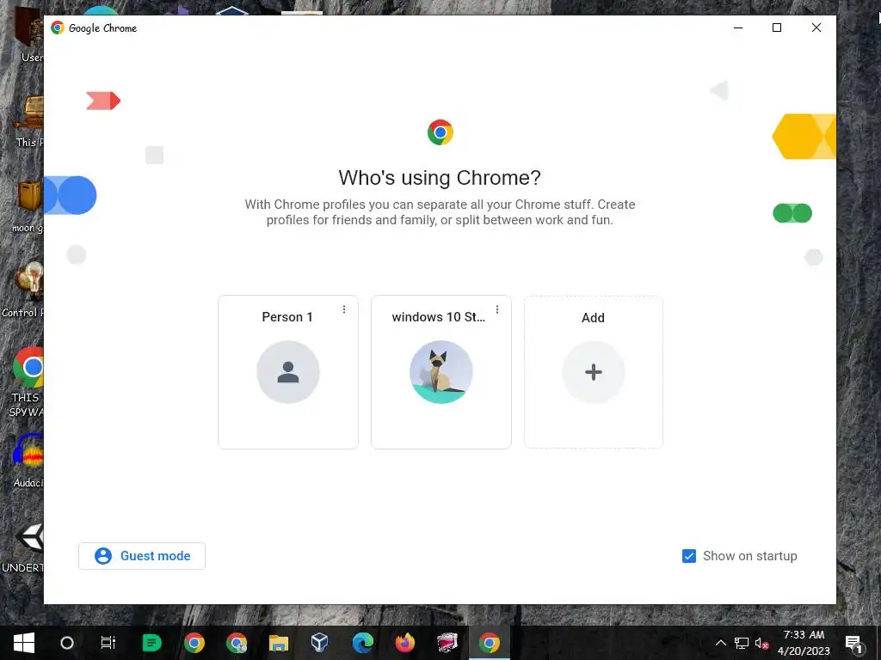
Task: Open first Chrome icon on taskbar
Action: pyautogui.click(x=194, y=643)
